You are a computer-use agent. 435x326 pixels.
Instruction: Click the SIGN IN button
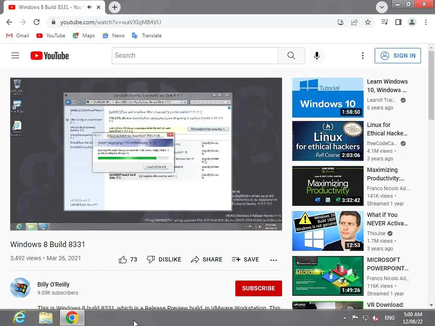tap(398, 56)
